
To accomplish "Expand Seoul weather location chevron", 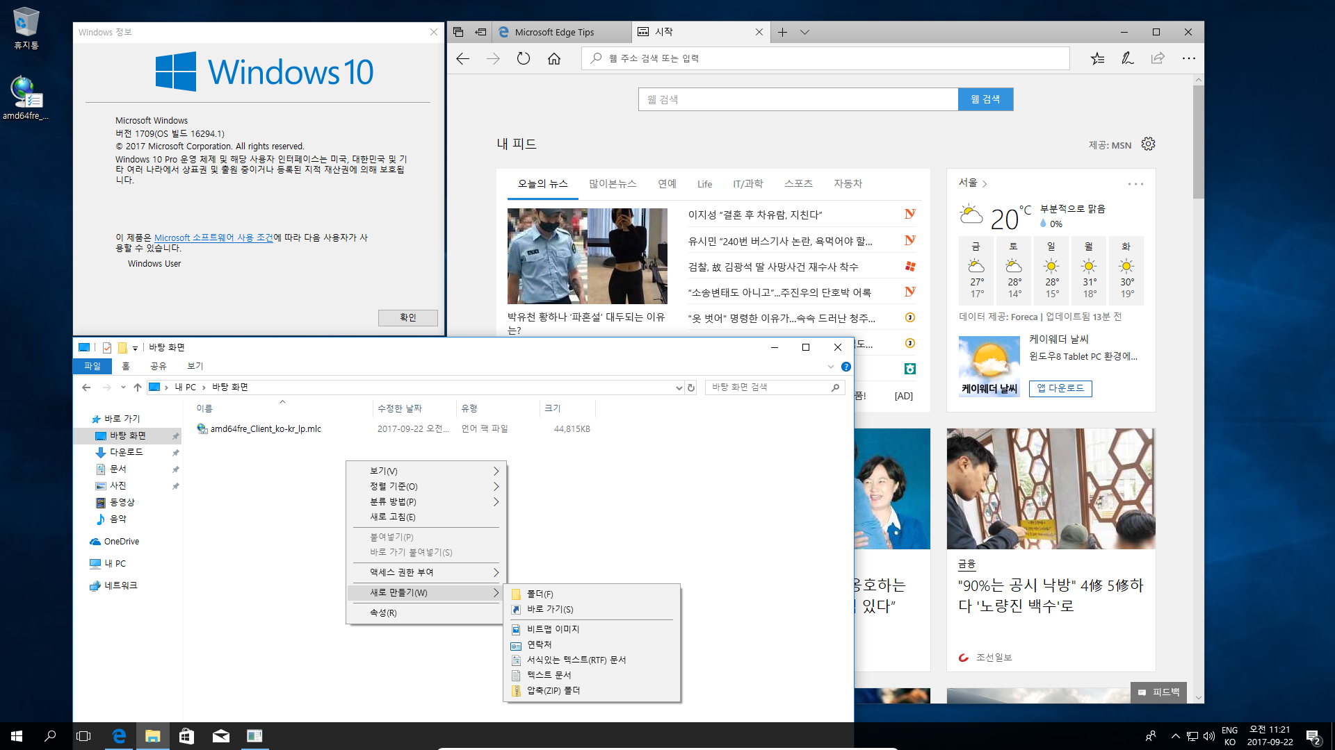I will coord(985,184).
